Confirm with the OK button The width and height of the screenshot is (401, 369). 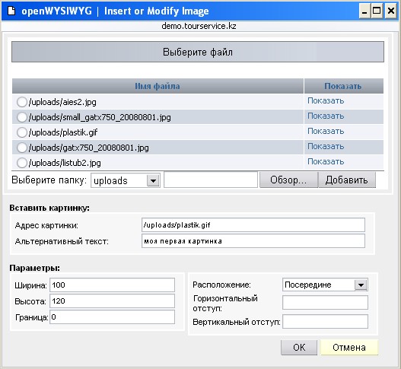click(x=299, y=347)
